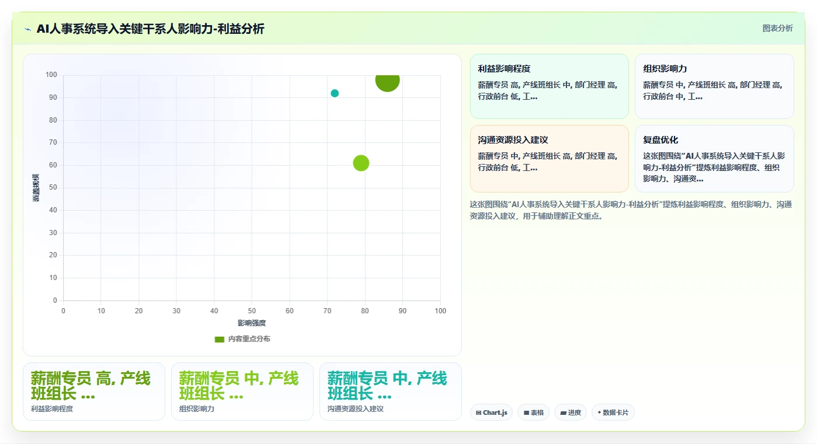The image size is (817, 444).
Task: Click the summary paragraph starting 这张图围绕
Action: pos(631,210)
